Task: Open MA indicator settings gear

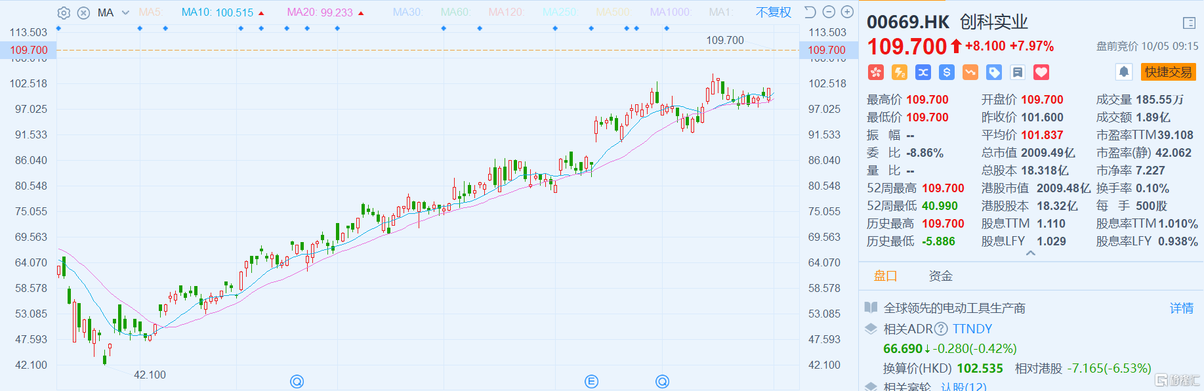Action: [64, 12]
